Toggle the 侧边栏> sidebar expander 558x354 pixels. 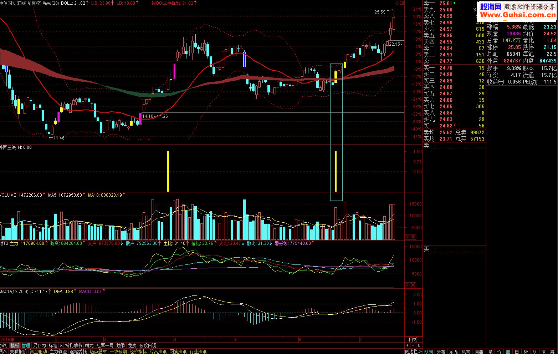414,352
